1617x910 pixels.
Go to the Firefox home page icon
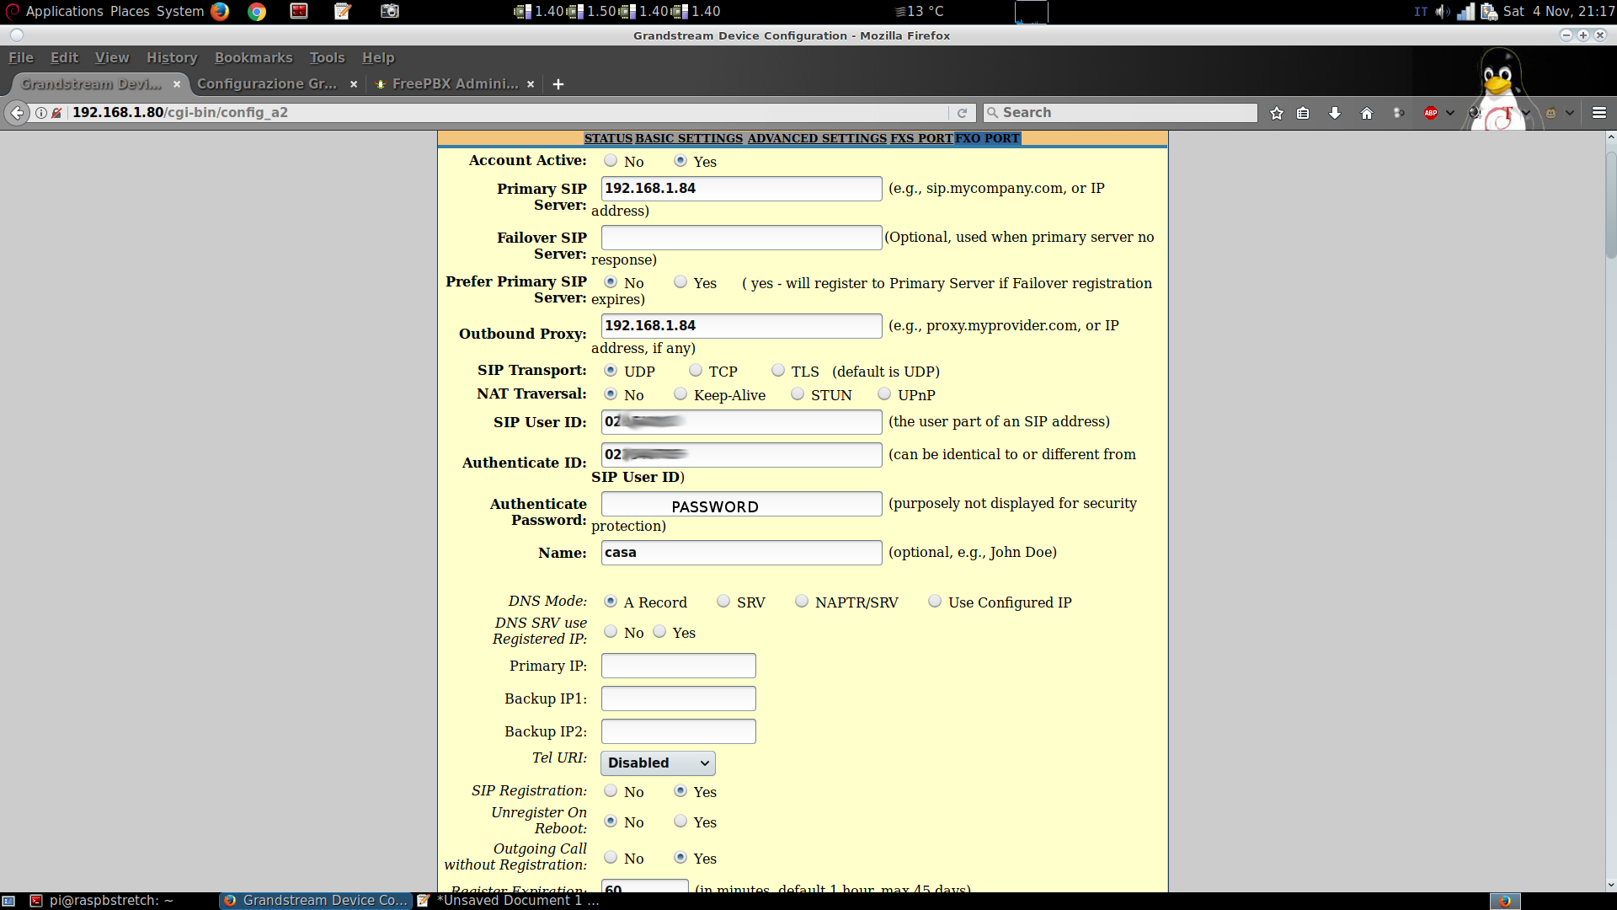pos(1367,113)
